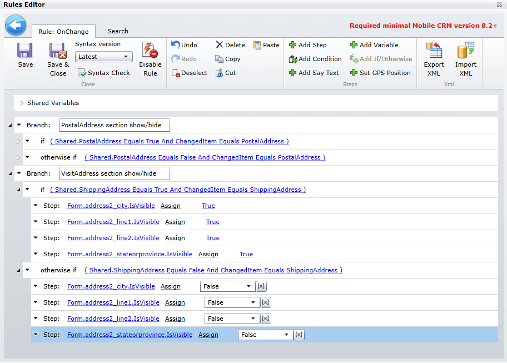Open the Shared.ShippingAddress Equals True condition link
Image resolution: width=507 pixels, height=363 pixels.
[178, 190]
